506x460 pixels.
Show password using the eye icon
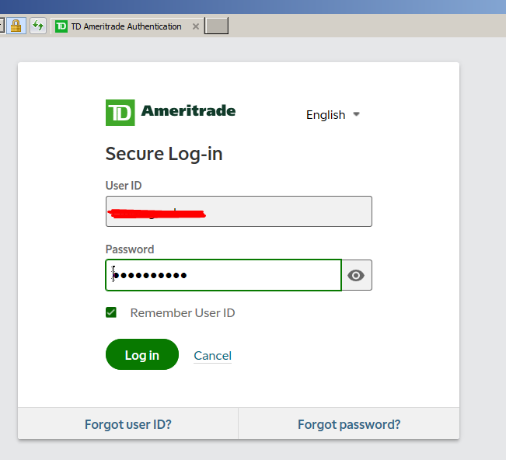357,275
